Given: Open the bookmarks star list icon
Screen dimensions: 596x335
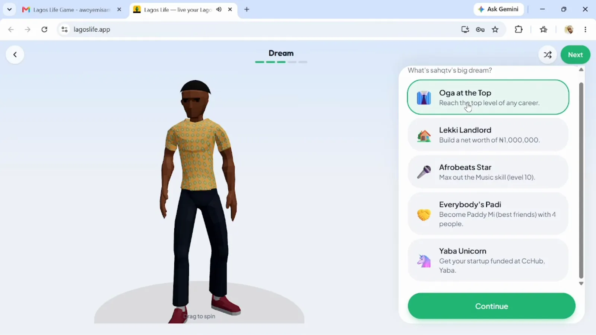Looking at the screenshot, I should click(x=543, y=29).
